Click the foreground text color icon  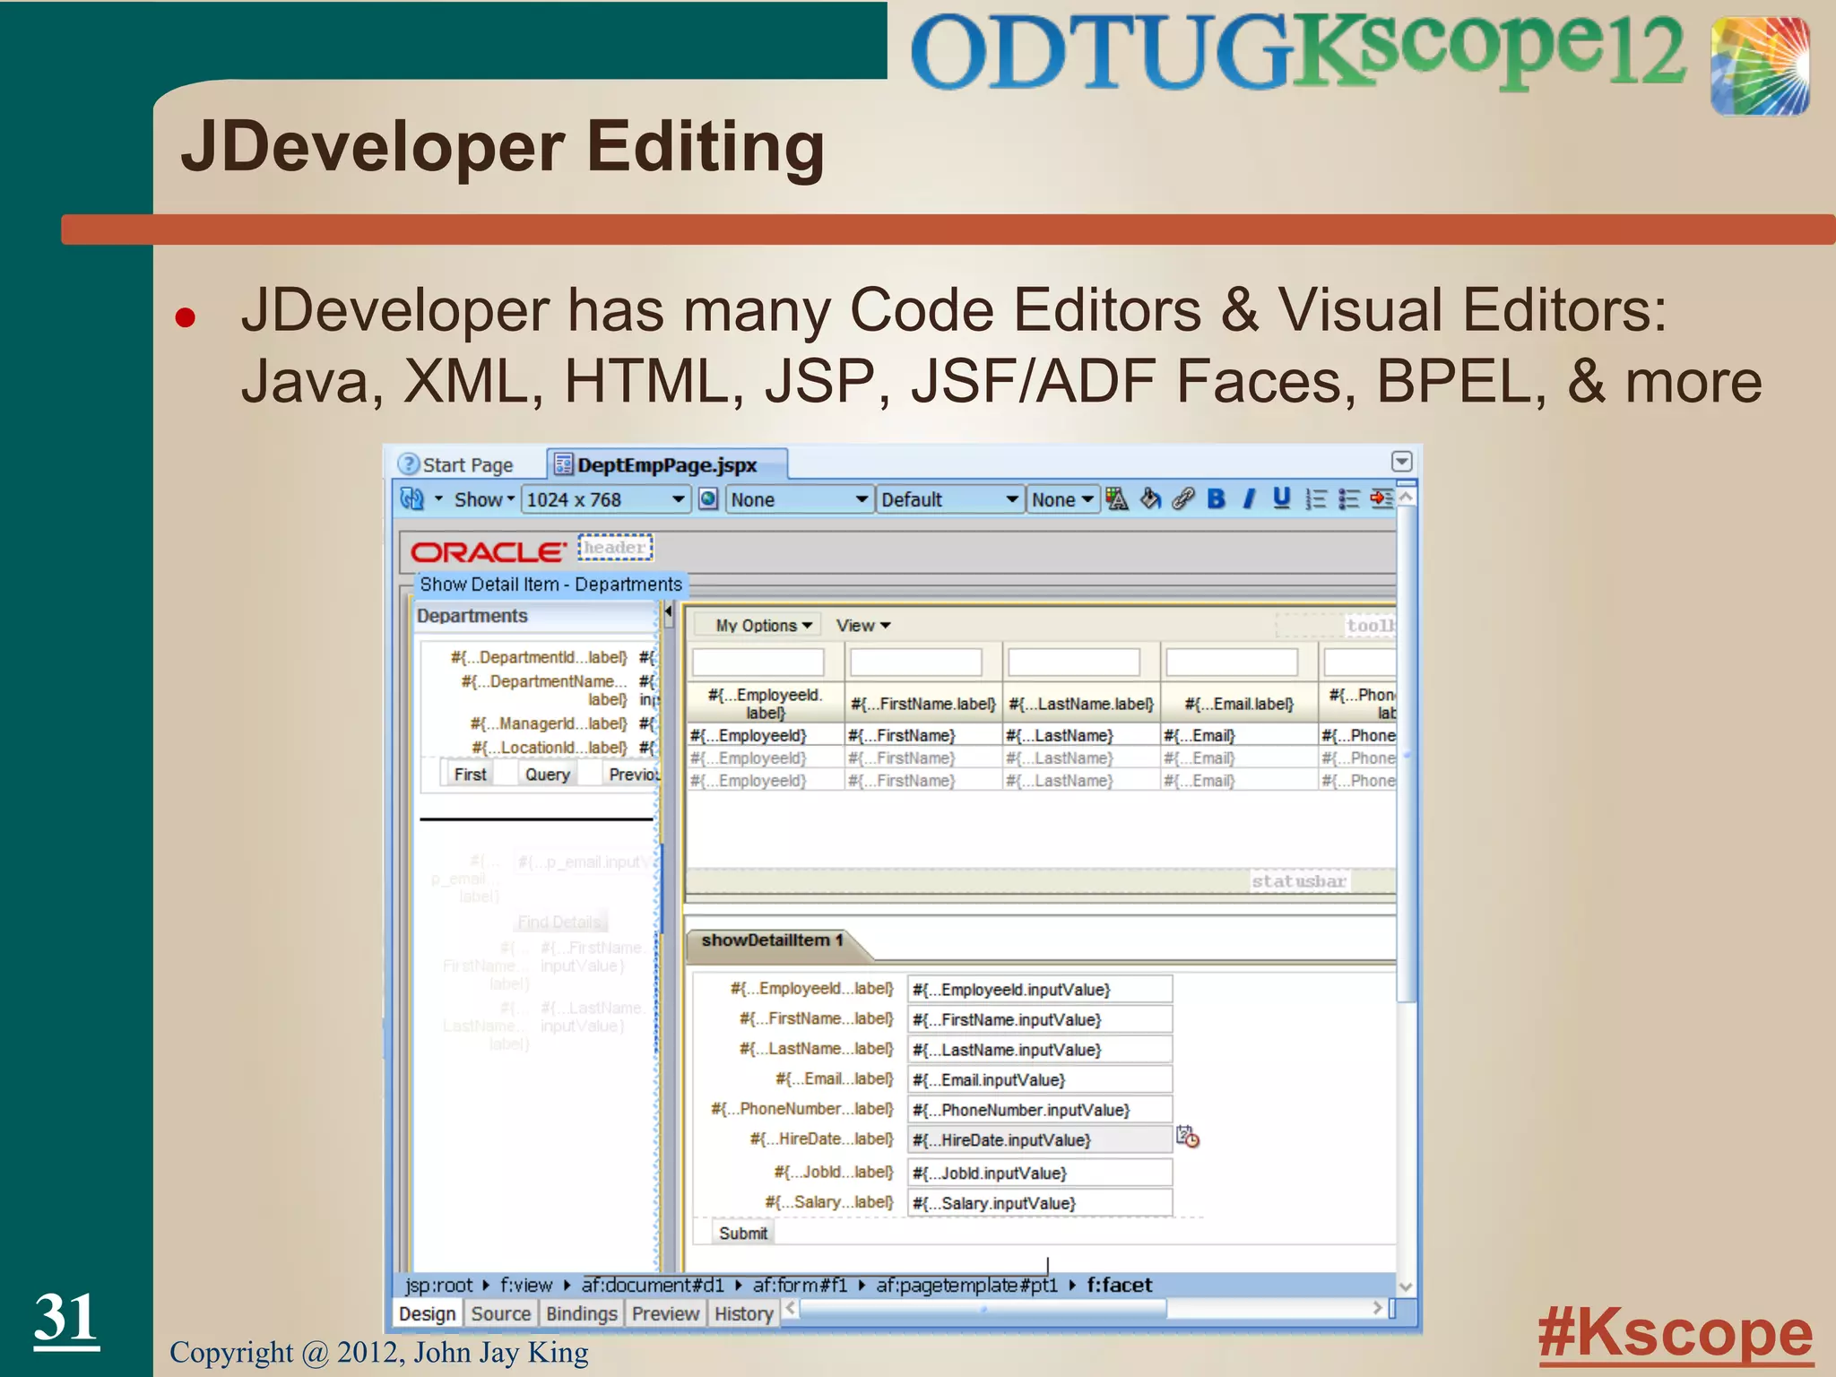coord(1117,499)
